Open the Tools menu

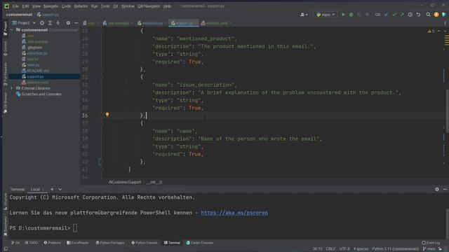pos(105,6)
